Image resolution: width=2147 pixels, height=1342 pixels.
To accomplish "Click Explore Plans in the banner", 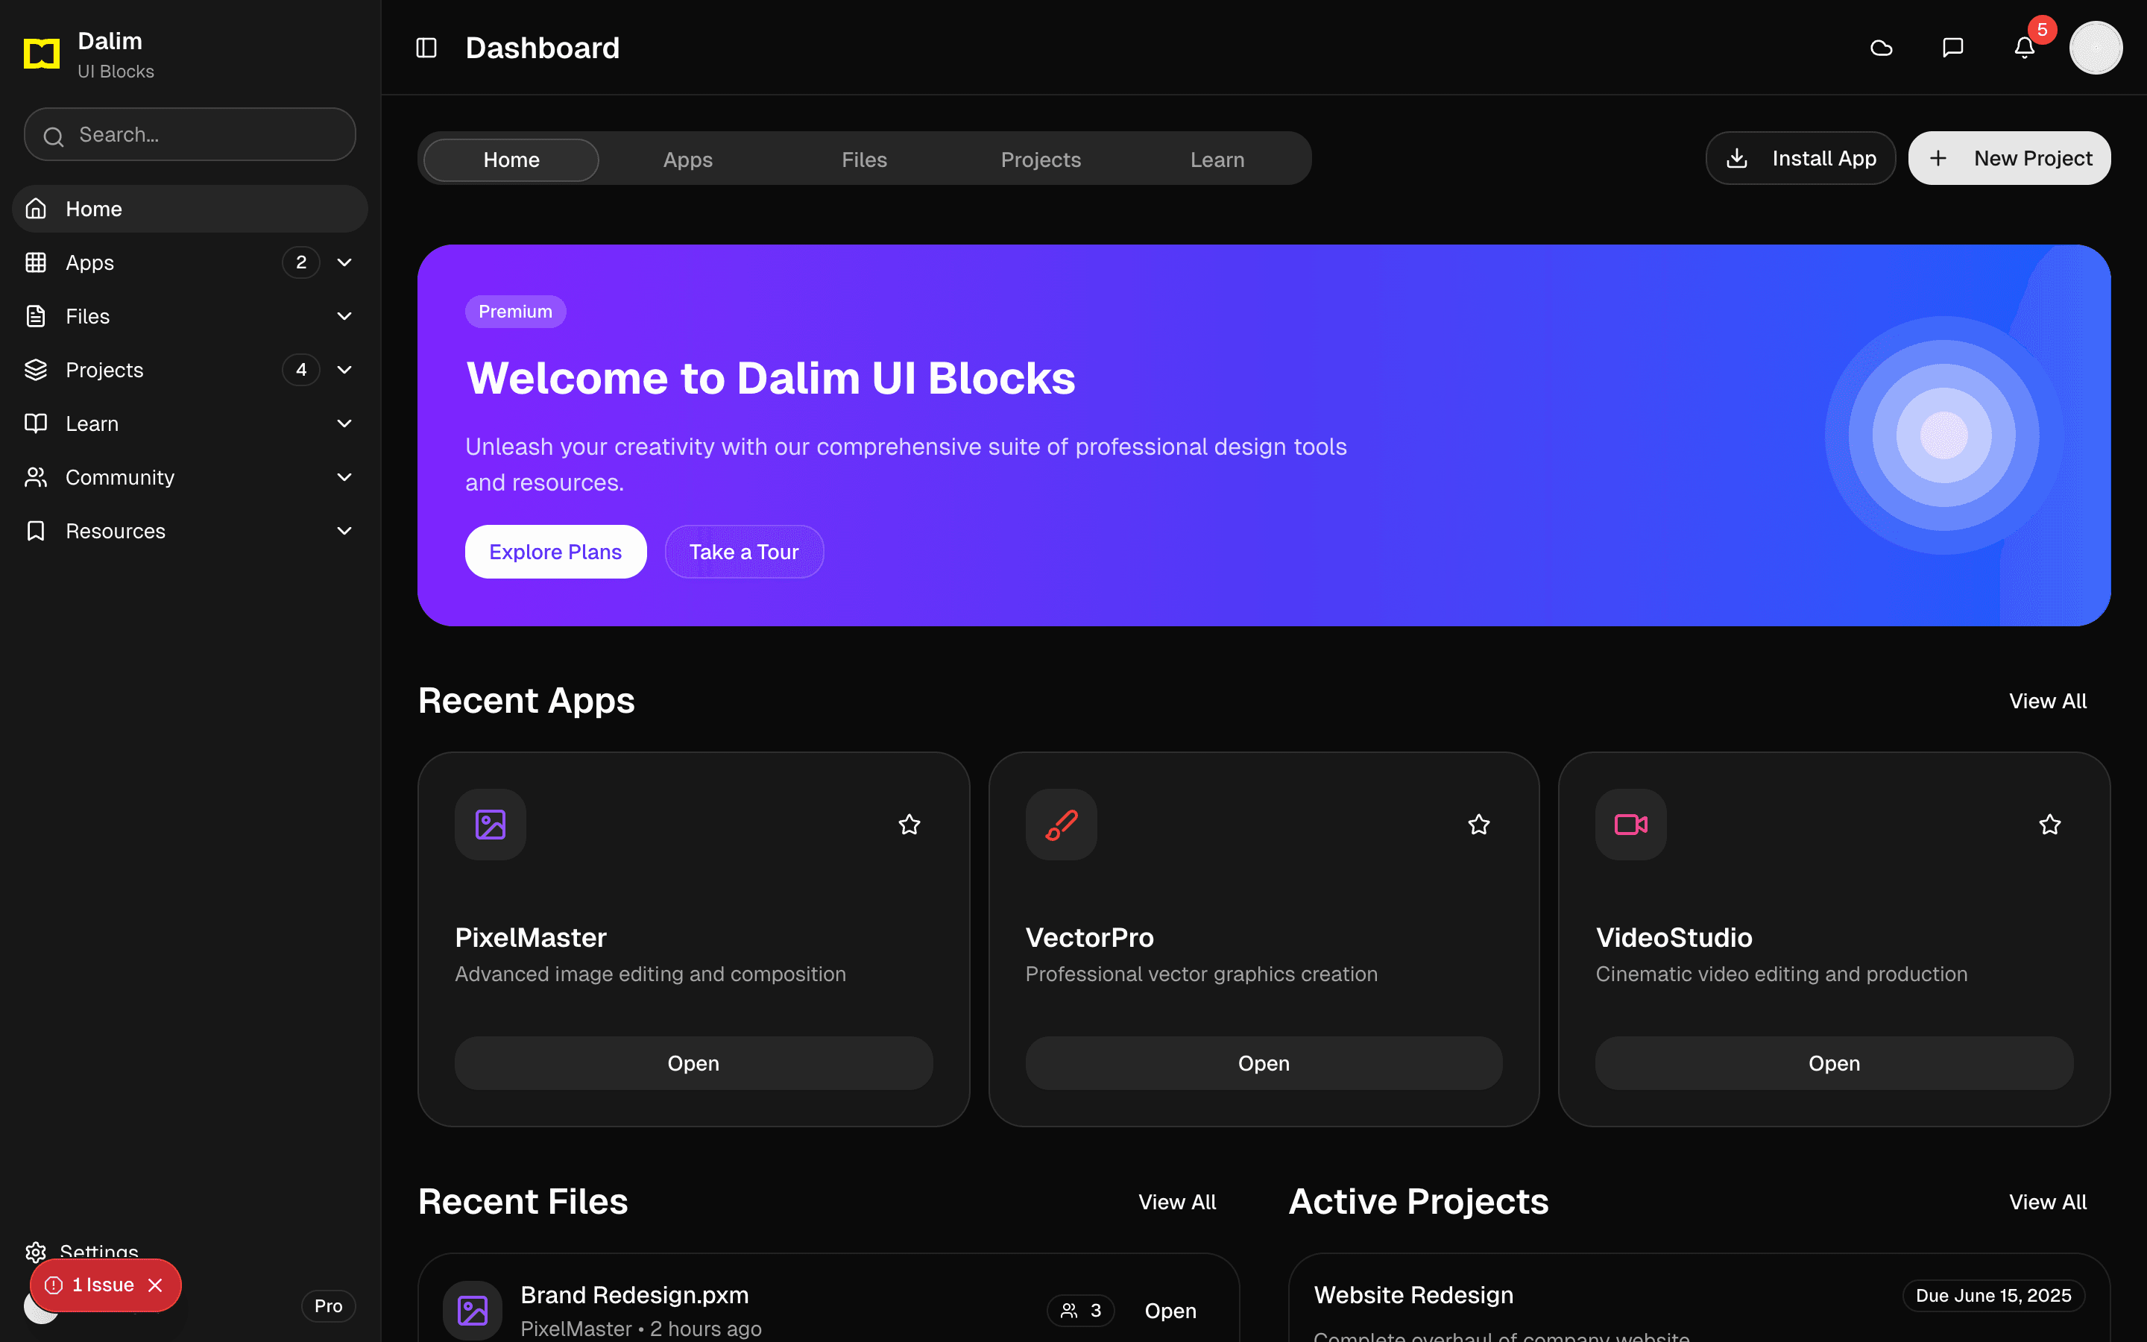I will tap(555, 551).
